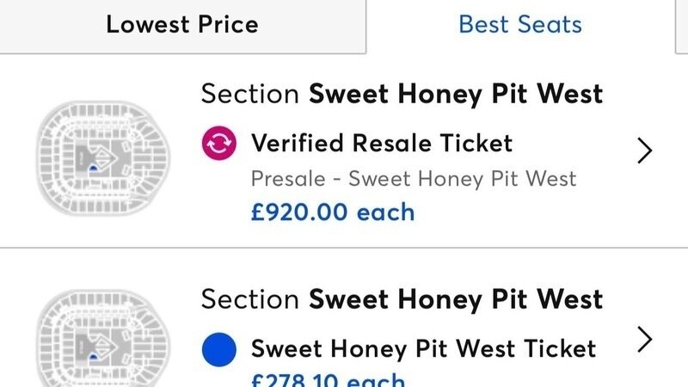Image resolution: width=688 pixels, height=387 pixels.
Task: Click the pink Verified Resale icon
Action: (218, 144)
